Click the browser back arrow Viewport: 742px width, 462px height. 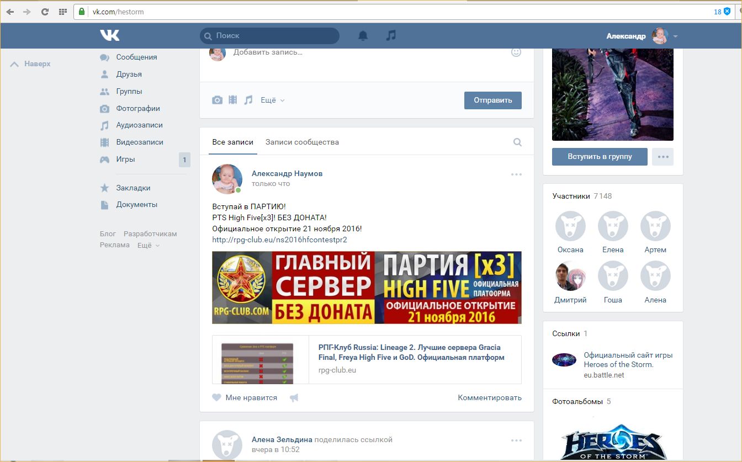pos(10,12)
